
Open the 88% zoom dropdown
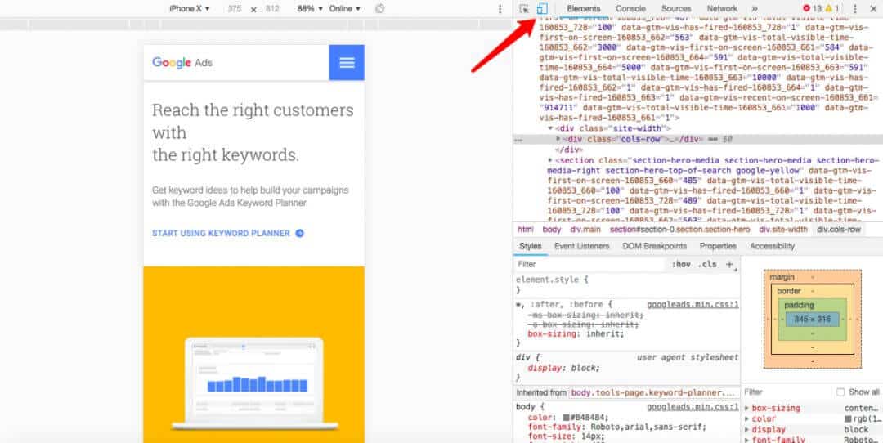[311, 8]
